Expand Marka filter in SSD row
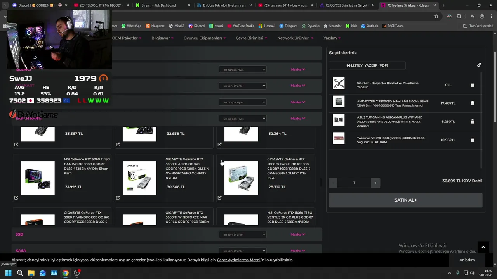This screenshot has width=497, height=279. click(x=298, y=234)
